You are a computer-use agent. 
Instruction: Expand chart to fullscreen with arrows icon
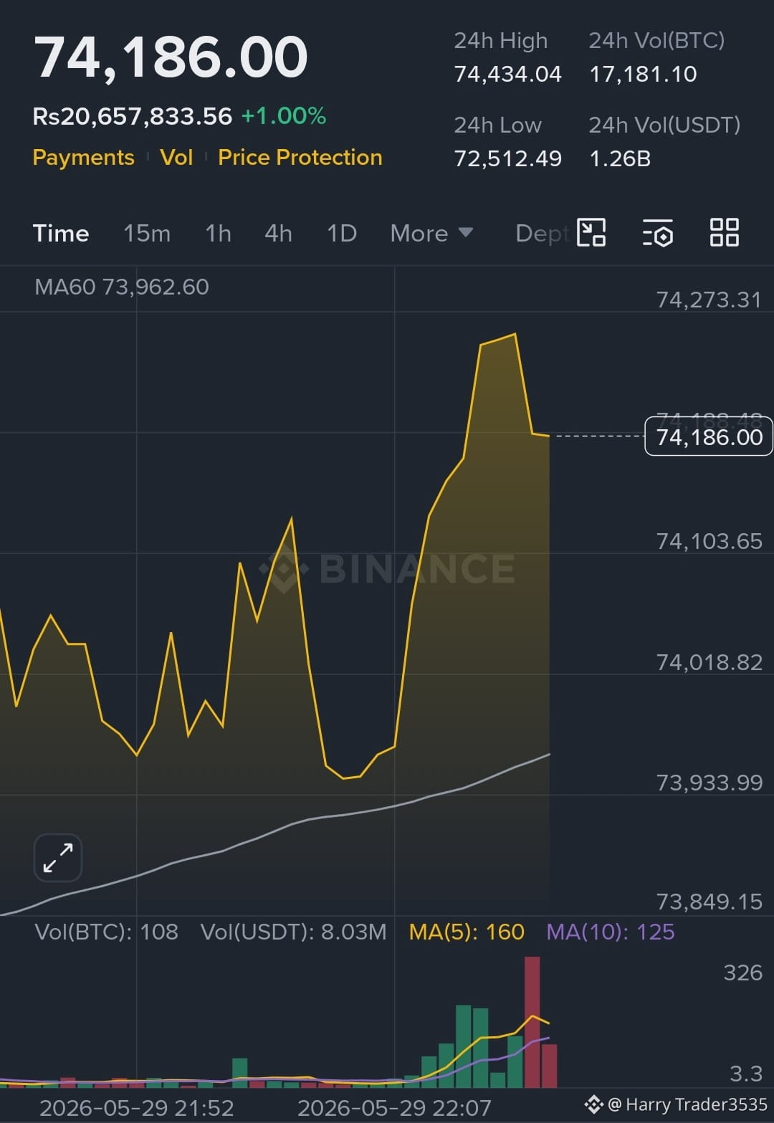tap(58, 857)
